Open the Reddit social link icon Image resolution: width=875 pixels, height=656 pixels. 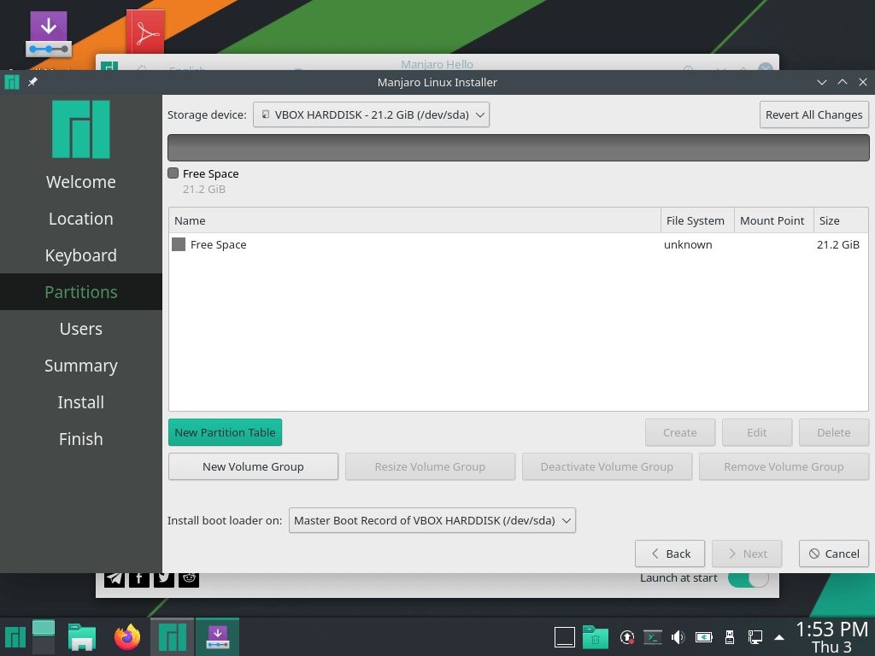tap(190, 578)
